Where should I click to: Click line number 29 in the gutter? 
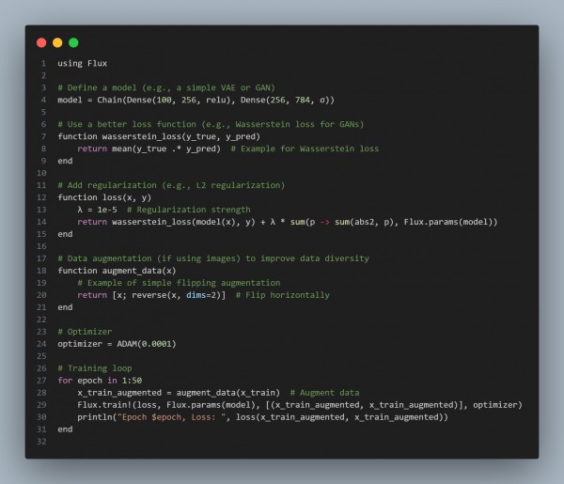click(41, 405)
